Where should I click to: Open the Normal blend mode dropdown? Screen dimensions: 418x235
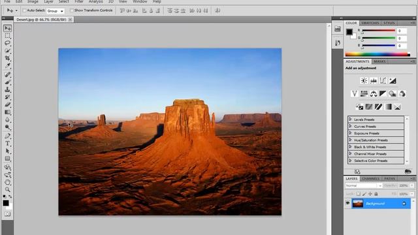[x=364, y=185]
